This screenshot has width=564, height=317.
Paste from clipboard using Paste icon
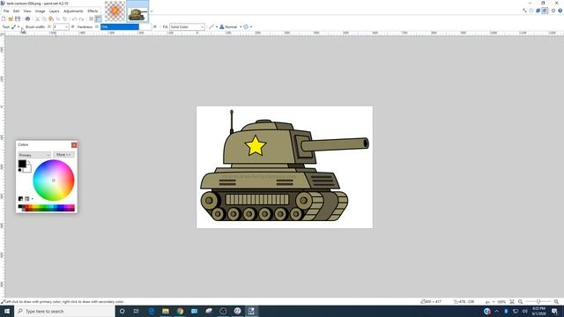point(51,18)
